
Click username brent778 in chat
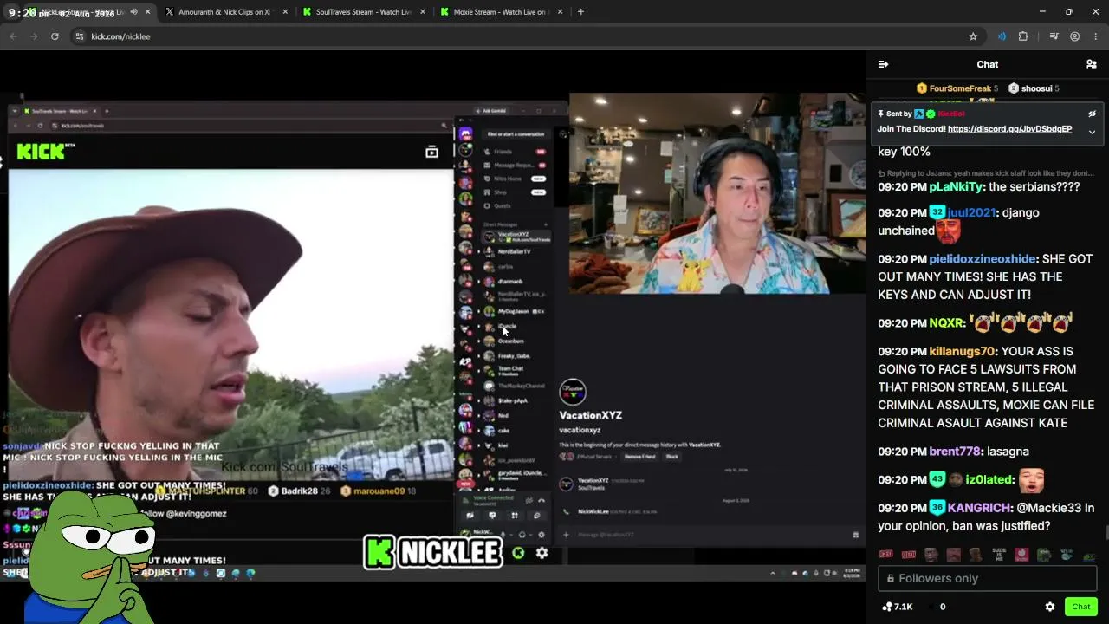[x=955, y=451]
